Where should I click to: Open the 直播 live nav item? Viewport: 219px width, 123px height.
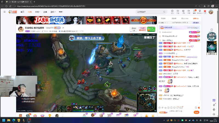(x=30, y=12)
